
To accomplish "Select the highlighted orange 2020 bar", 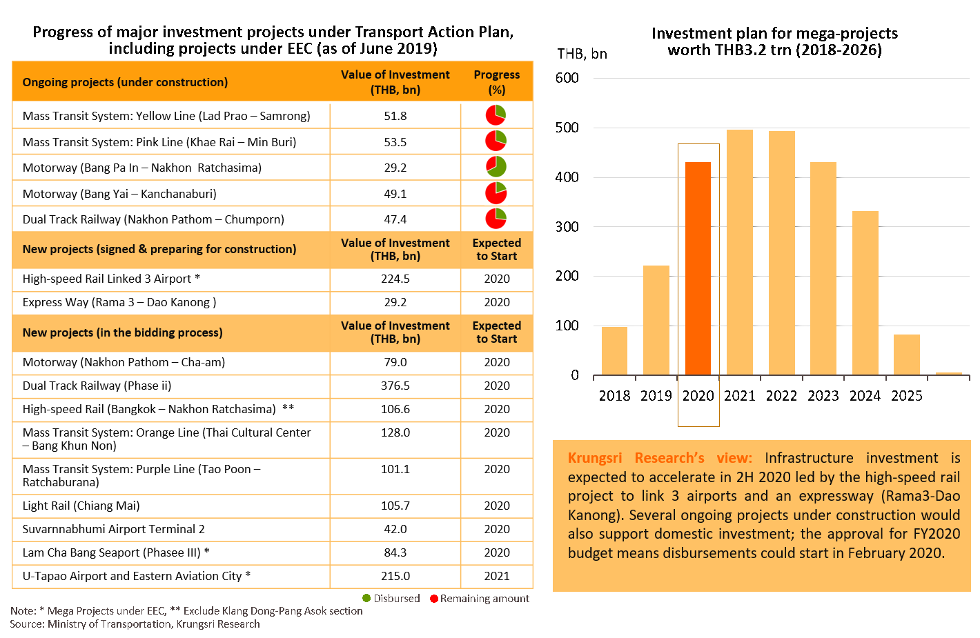I will (698, 269).
